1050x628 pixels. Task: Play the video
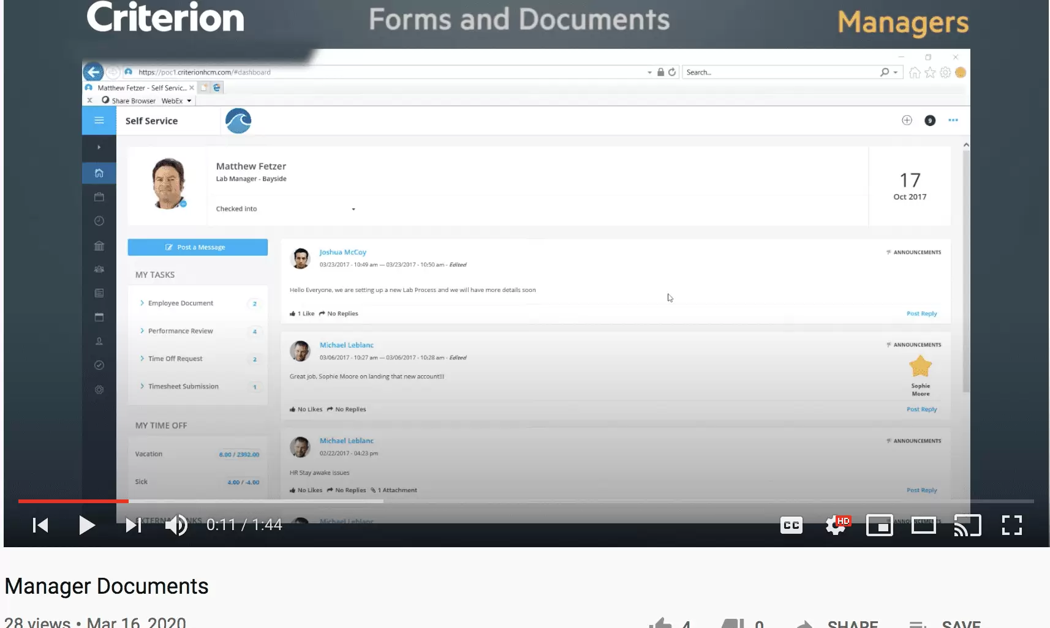tap(87, 525)
